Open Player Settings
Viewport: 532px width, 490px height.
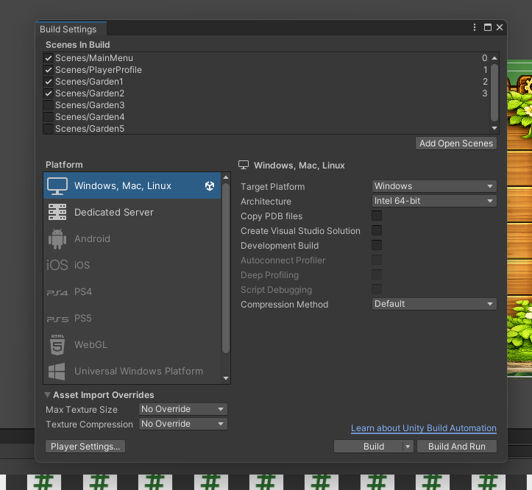(85, 447)
